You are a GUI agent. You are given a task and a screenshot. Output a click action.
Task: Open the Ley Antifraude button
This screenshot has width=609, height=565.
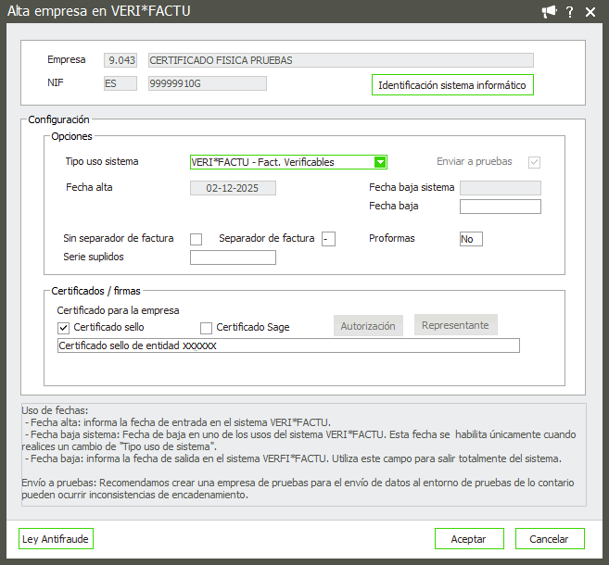pos(57,539)
